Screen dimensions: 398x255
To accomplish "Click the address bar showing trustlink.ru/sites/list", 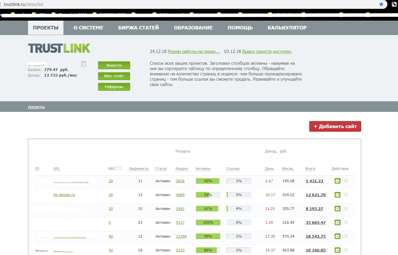I will click(189, 4).
